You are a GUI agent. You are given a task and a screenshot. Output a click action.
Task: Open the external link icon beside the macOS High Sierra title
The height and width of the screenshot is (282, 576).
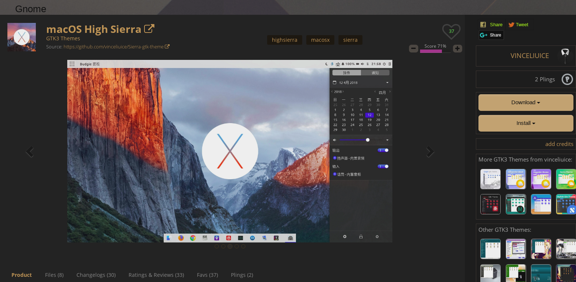pyautogui.click(x=149, y=29)
